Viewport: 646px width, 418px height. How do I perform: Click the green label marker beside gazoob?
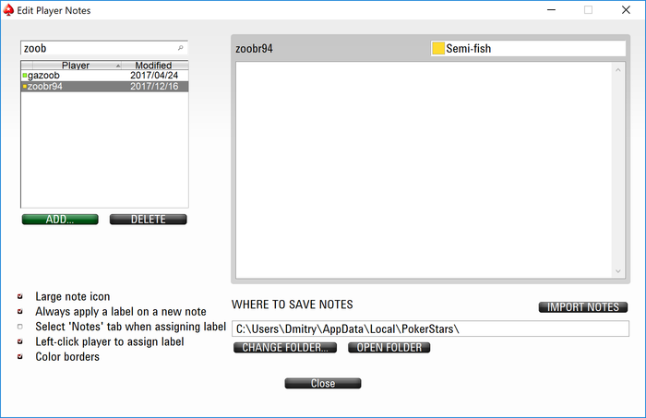click(x=25, y=76)
